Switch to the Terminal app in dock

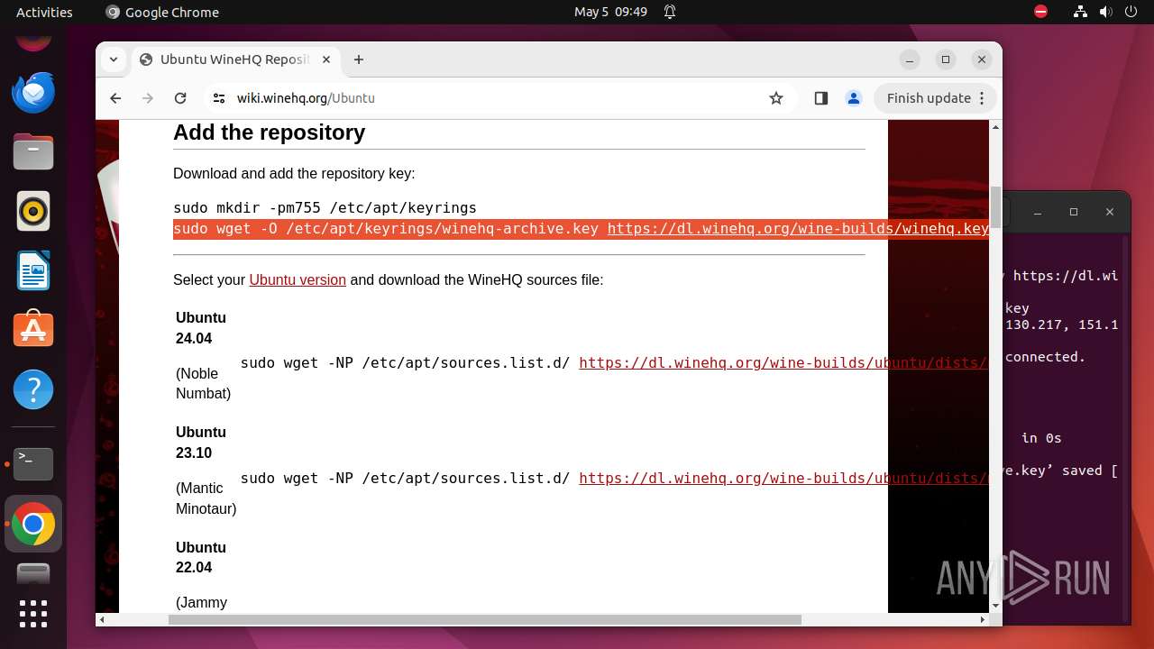[33, 463]
